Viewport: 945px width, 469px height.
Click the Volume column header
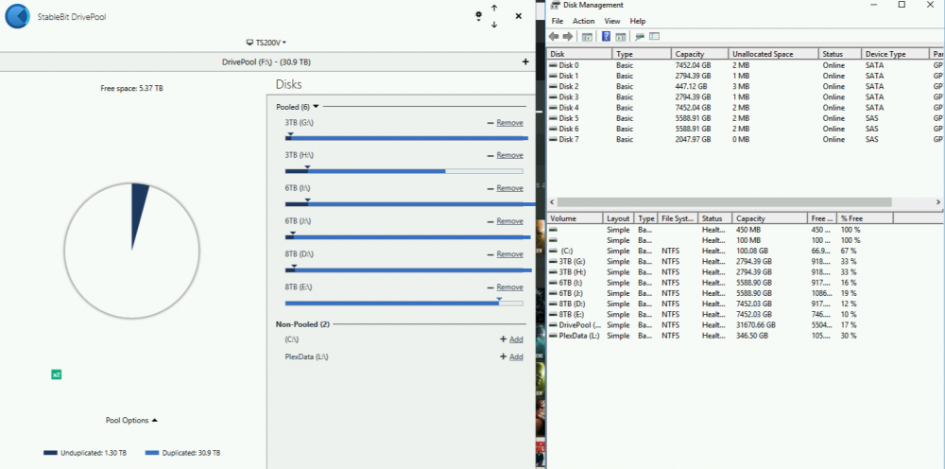click(x=575, y=218)
